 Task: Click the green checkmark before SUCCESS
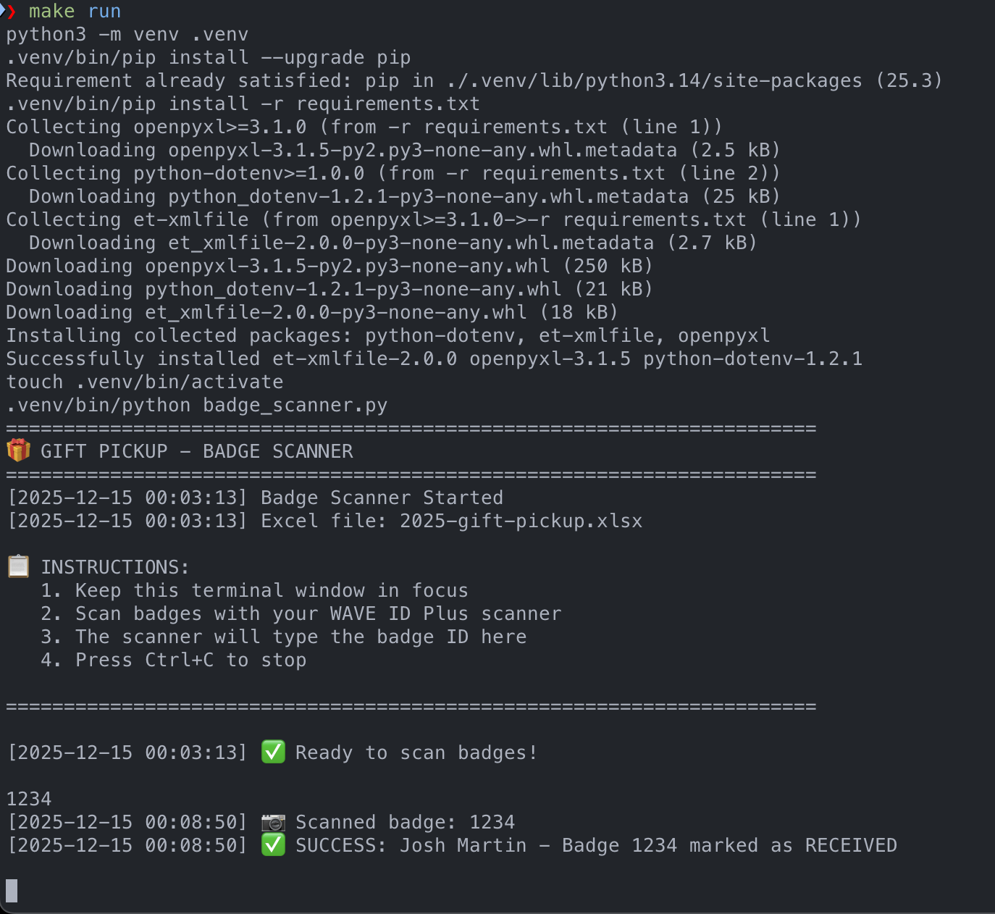(x=273, y=845)
